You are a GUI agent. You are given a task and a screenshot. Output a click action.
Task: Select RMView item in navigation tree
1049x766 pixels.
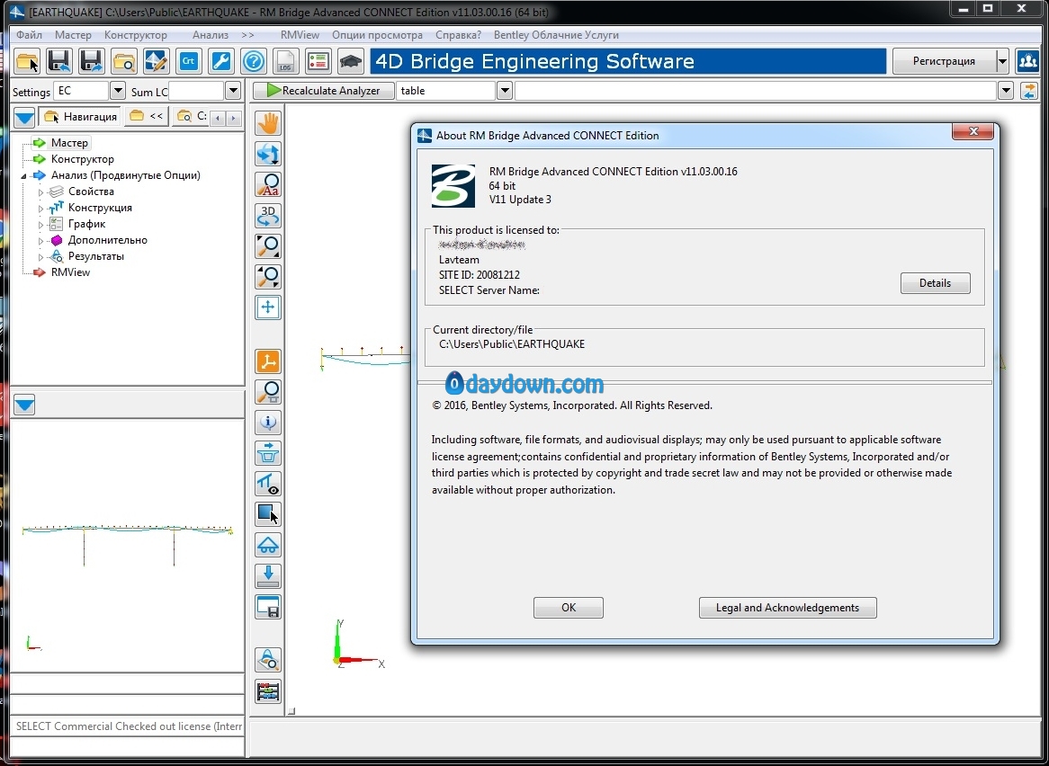[x=70, y=272]
